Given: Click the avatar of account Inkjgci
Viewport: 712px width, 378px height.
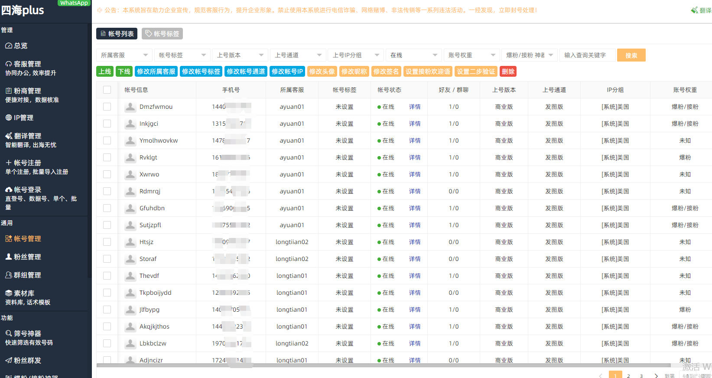Looking at the screenshot, I should [x=130, y=124].
